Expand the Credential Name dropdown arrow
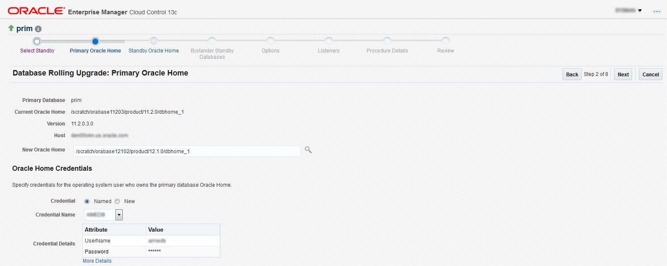This screenshot has height=266, width=667. tap(119, 215)
